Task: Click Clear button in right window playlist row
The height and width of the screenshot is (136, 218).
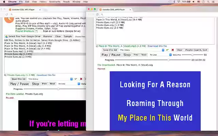Action: [180, 50]
